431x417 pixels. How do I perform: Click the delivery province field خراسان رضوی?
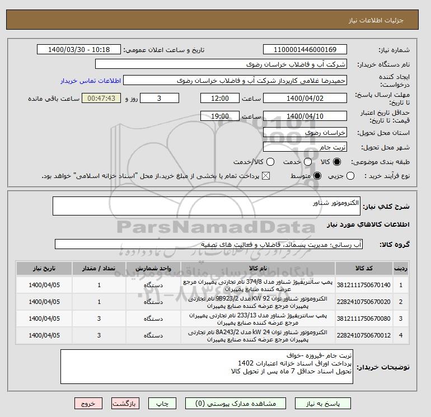305,133
